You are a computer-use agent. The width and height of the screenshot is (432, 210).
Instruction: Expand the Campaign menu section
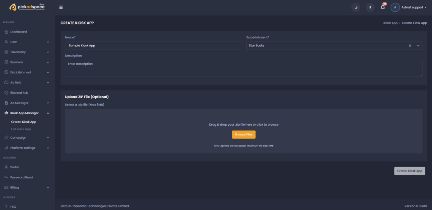point(48,137)
